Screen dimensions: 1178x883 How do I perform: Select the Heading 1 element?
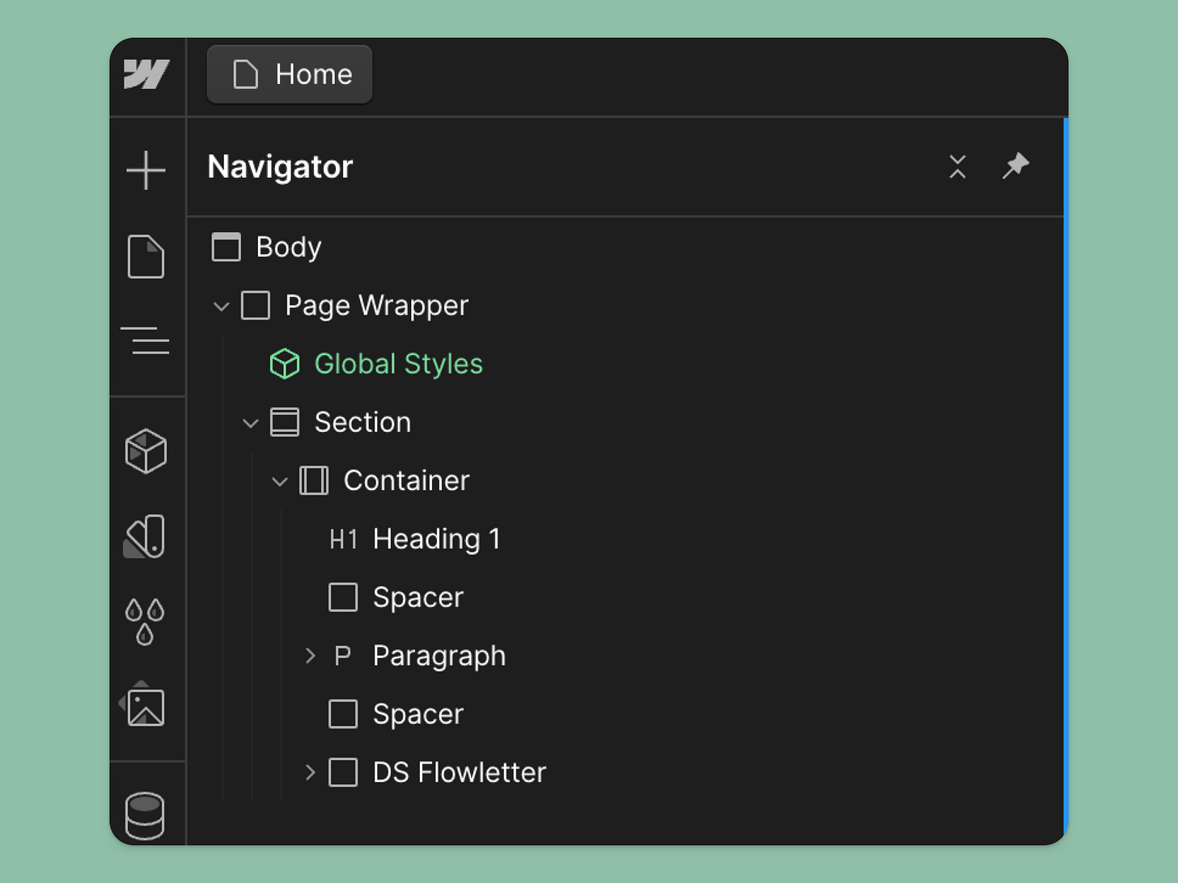(x=436, y=539)
